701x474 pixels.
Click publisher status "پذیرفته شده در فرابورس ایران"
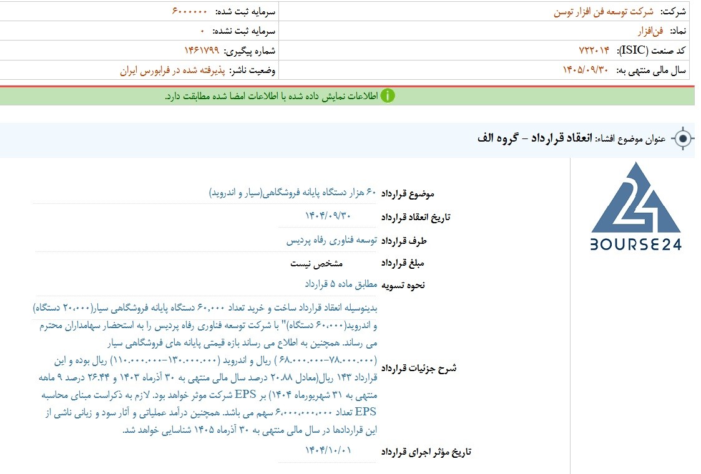[x=172, y=70]
